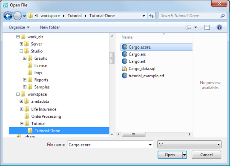
Task: Select the tutorial_example.erf file icon
Action: [124, 76]
